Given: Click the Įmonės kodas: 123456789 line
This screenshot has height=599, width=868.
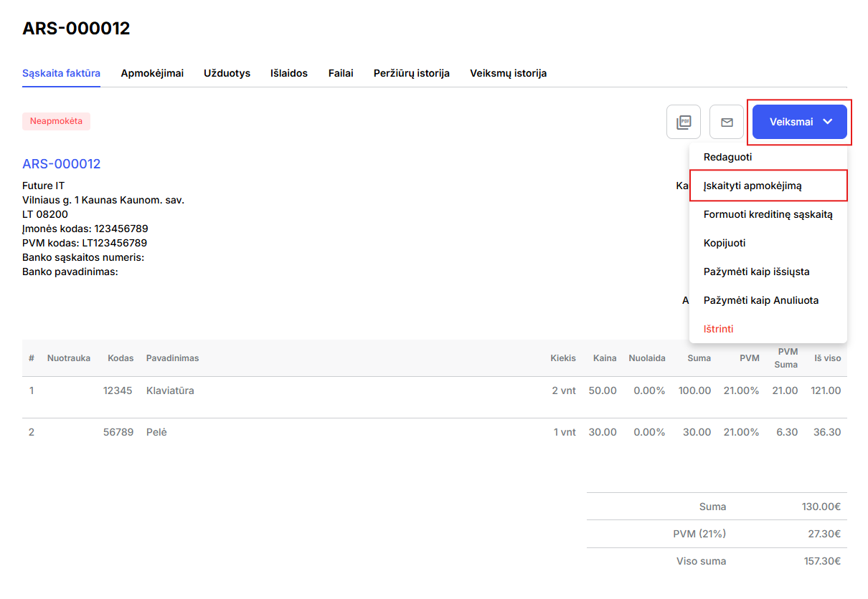Looking at the screenshot, I should tap(85, 229).
